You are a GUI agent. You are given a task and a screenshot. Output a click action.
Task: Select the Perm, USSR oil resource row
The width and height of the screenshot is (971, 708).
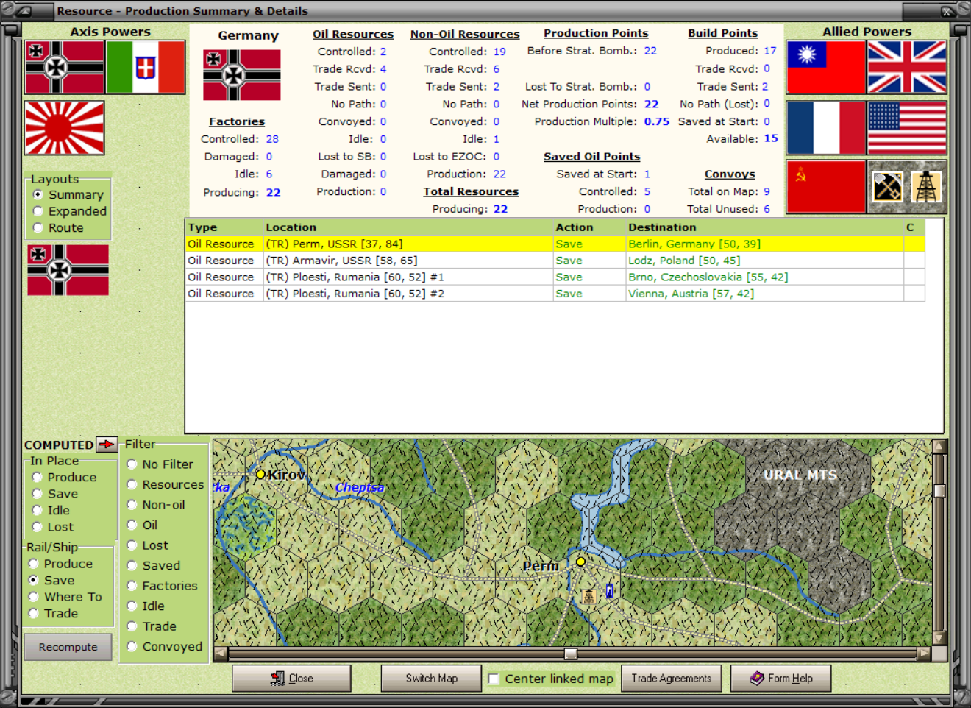click(555, 244)
